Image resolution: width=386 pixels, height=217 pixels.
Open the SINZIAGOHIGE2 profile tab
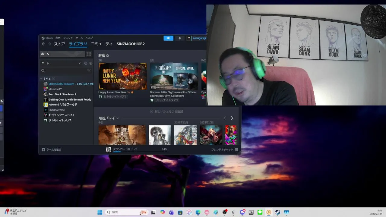(131, 44)
